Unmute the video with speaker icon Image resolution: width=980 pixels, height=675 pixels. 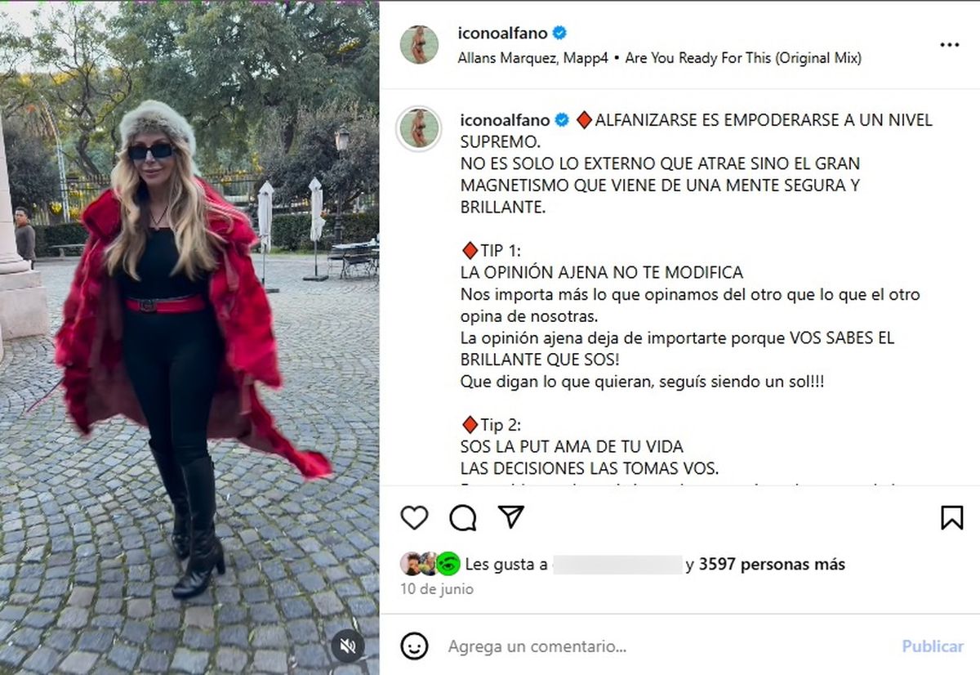pos(348,646)
